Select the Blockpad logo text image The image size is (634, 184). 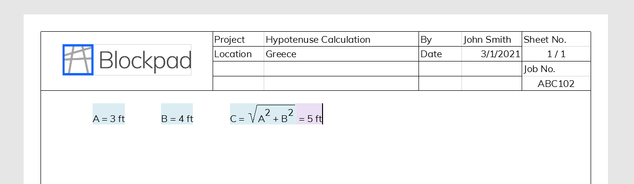[145, 60]
